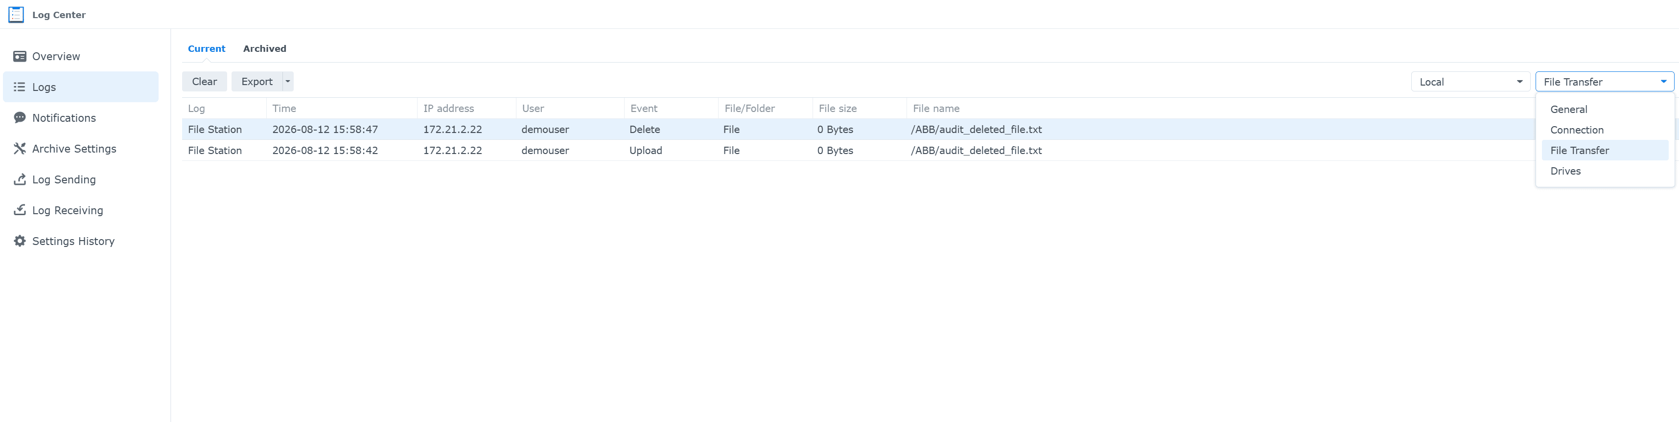Click the Export button
The image size is (1679, 422).
click(x=257, y=81)
